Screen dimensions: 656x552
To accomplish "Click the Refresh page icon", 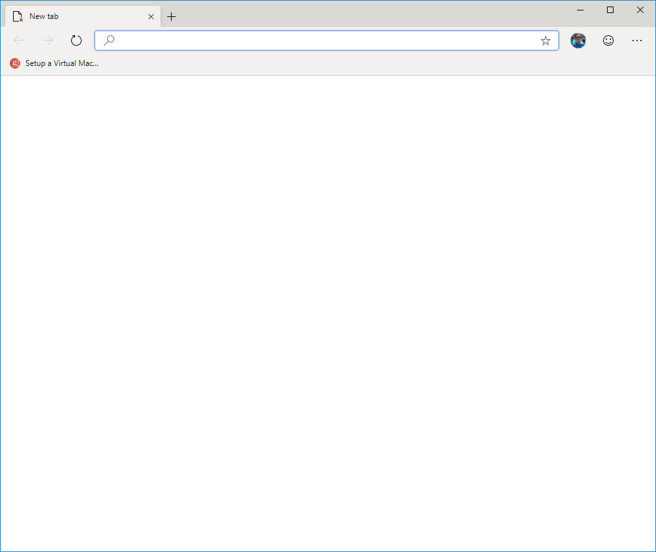I will coord(76,40).
